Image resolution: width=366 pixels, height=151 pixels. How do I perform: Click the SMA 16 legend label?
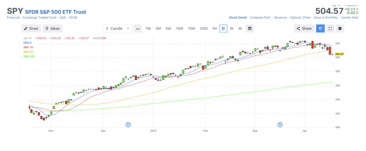28,47
